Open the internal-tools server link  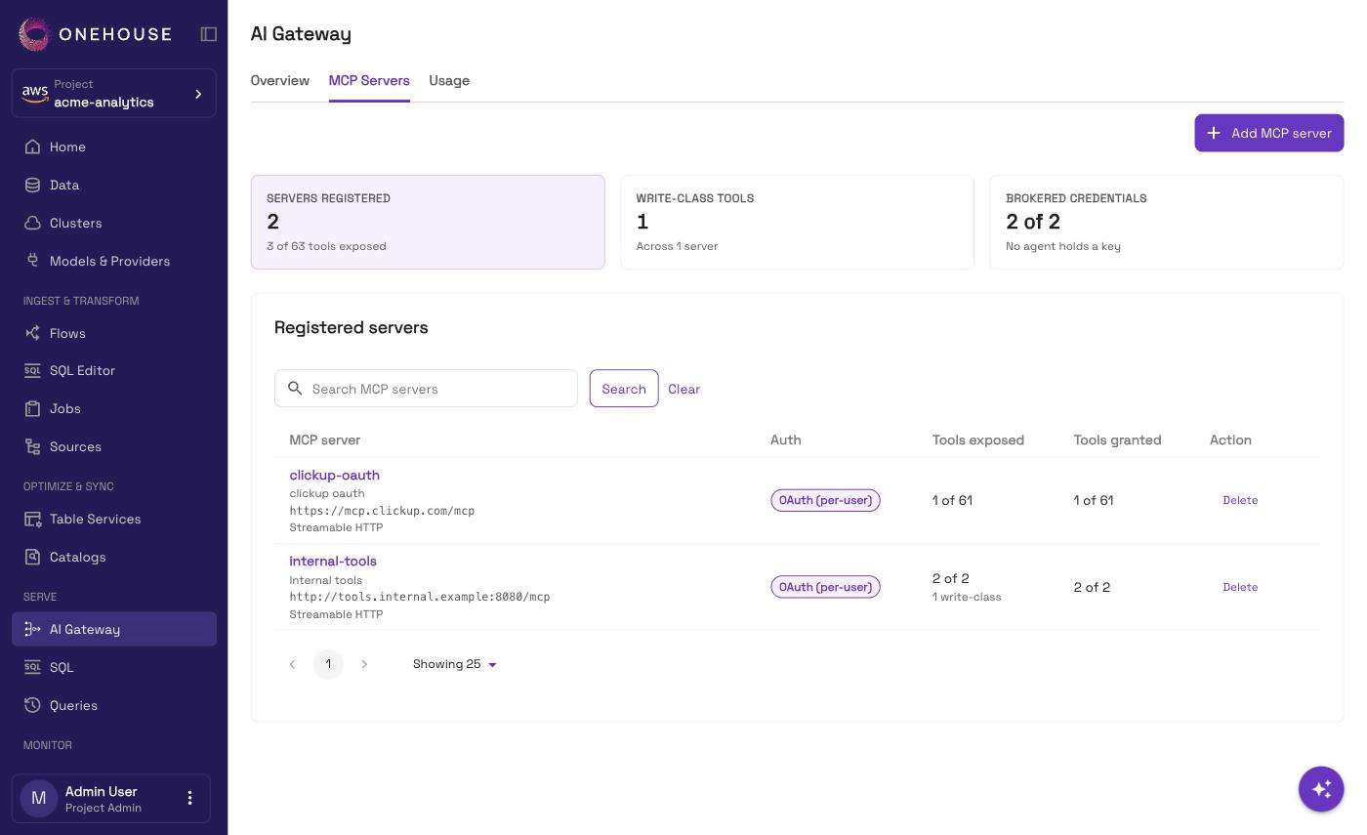pyautogui.click(x=333, y=561)
